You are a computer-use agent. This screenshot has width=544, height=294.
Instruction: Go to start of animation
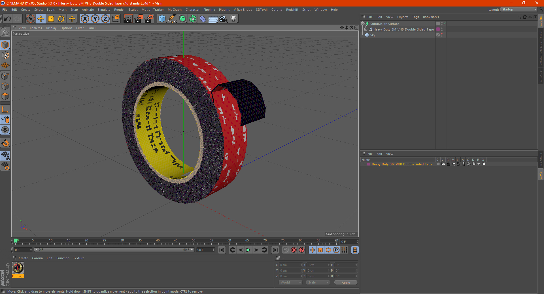coord(222,250)
